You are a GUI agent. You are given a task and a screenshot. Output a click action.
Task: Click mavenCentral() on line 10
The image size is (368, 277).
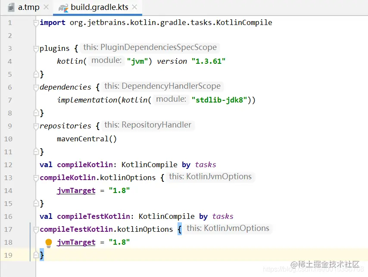(x=87, y=139)
